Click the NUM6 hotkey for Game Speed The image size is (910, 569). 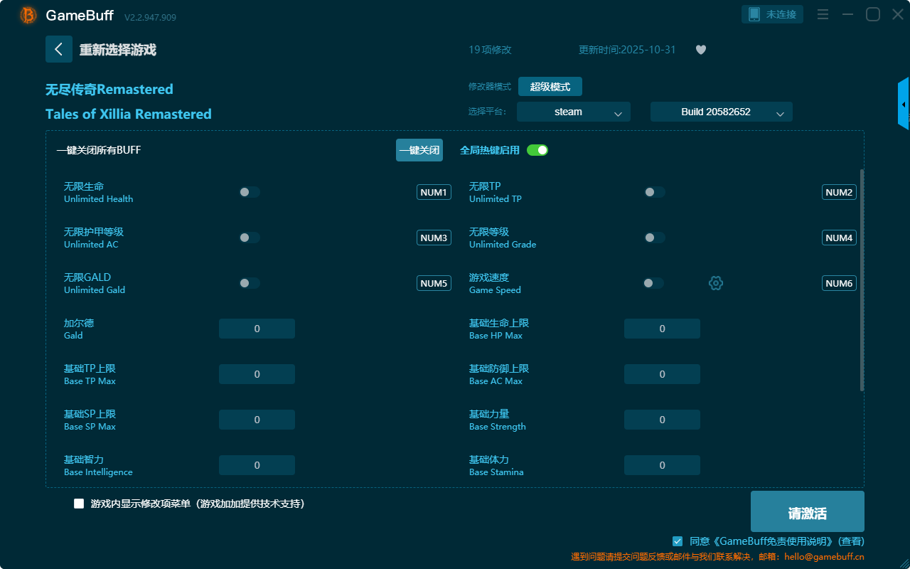839,283
